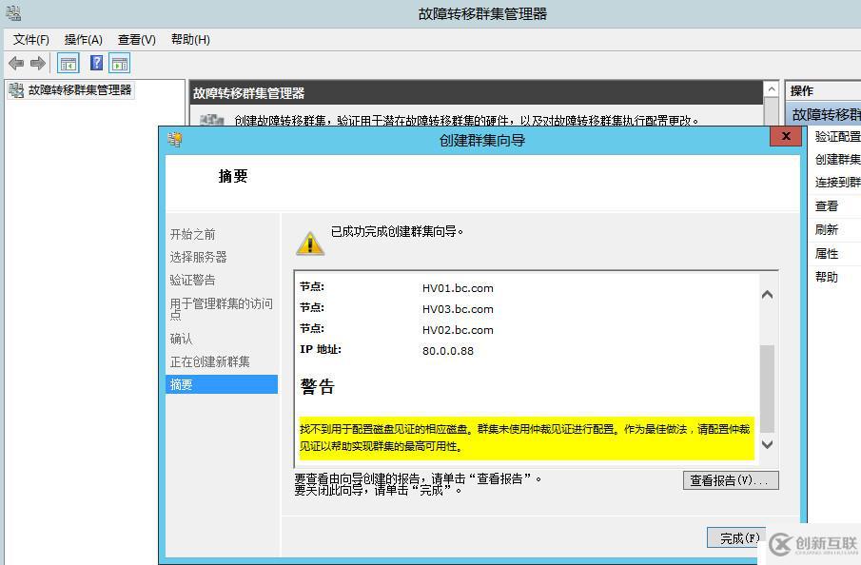This screenshot has width=861, height=565.
Task: Click the wizard title bar icon
Action: pos(175,140)
